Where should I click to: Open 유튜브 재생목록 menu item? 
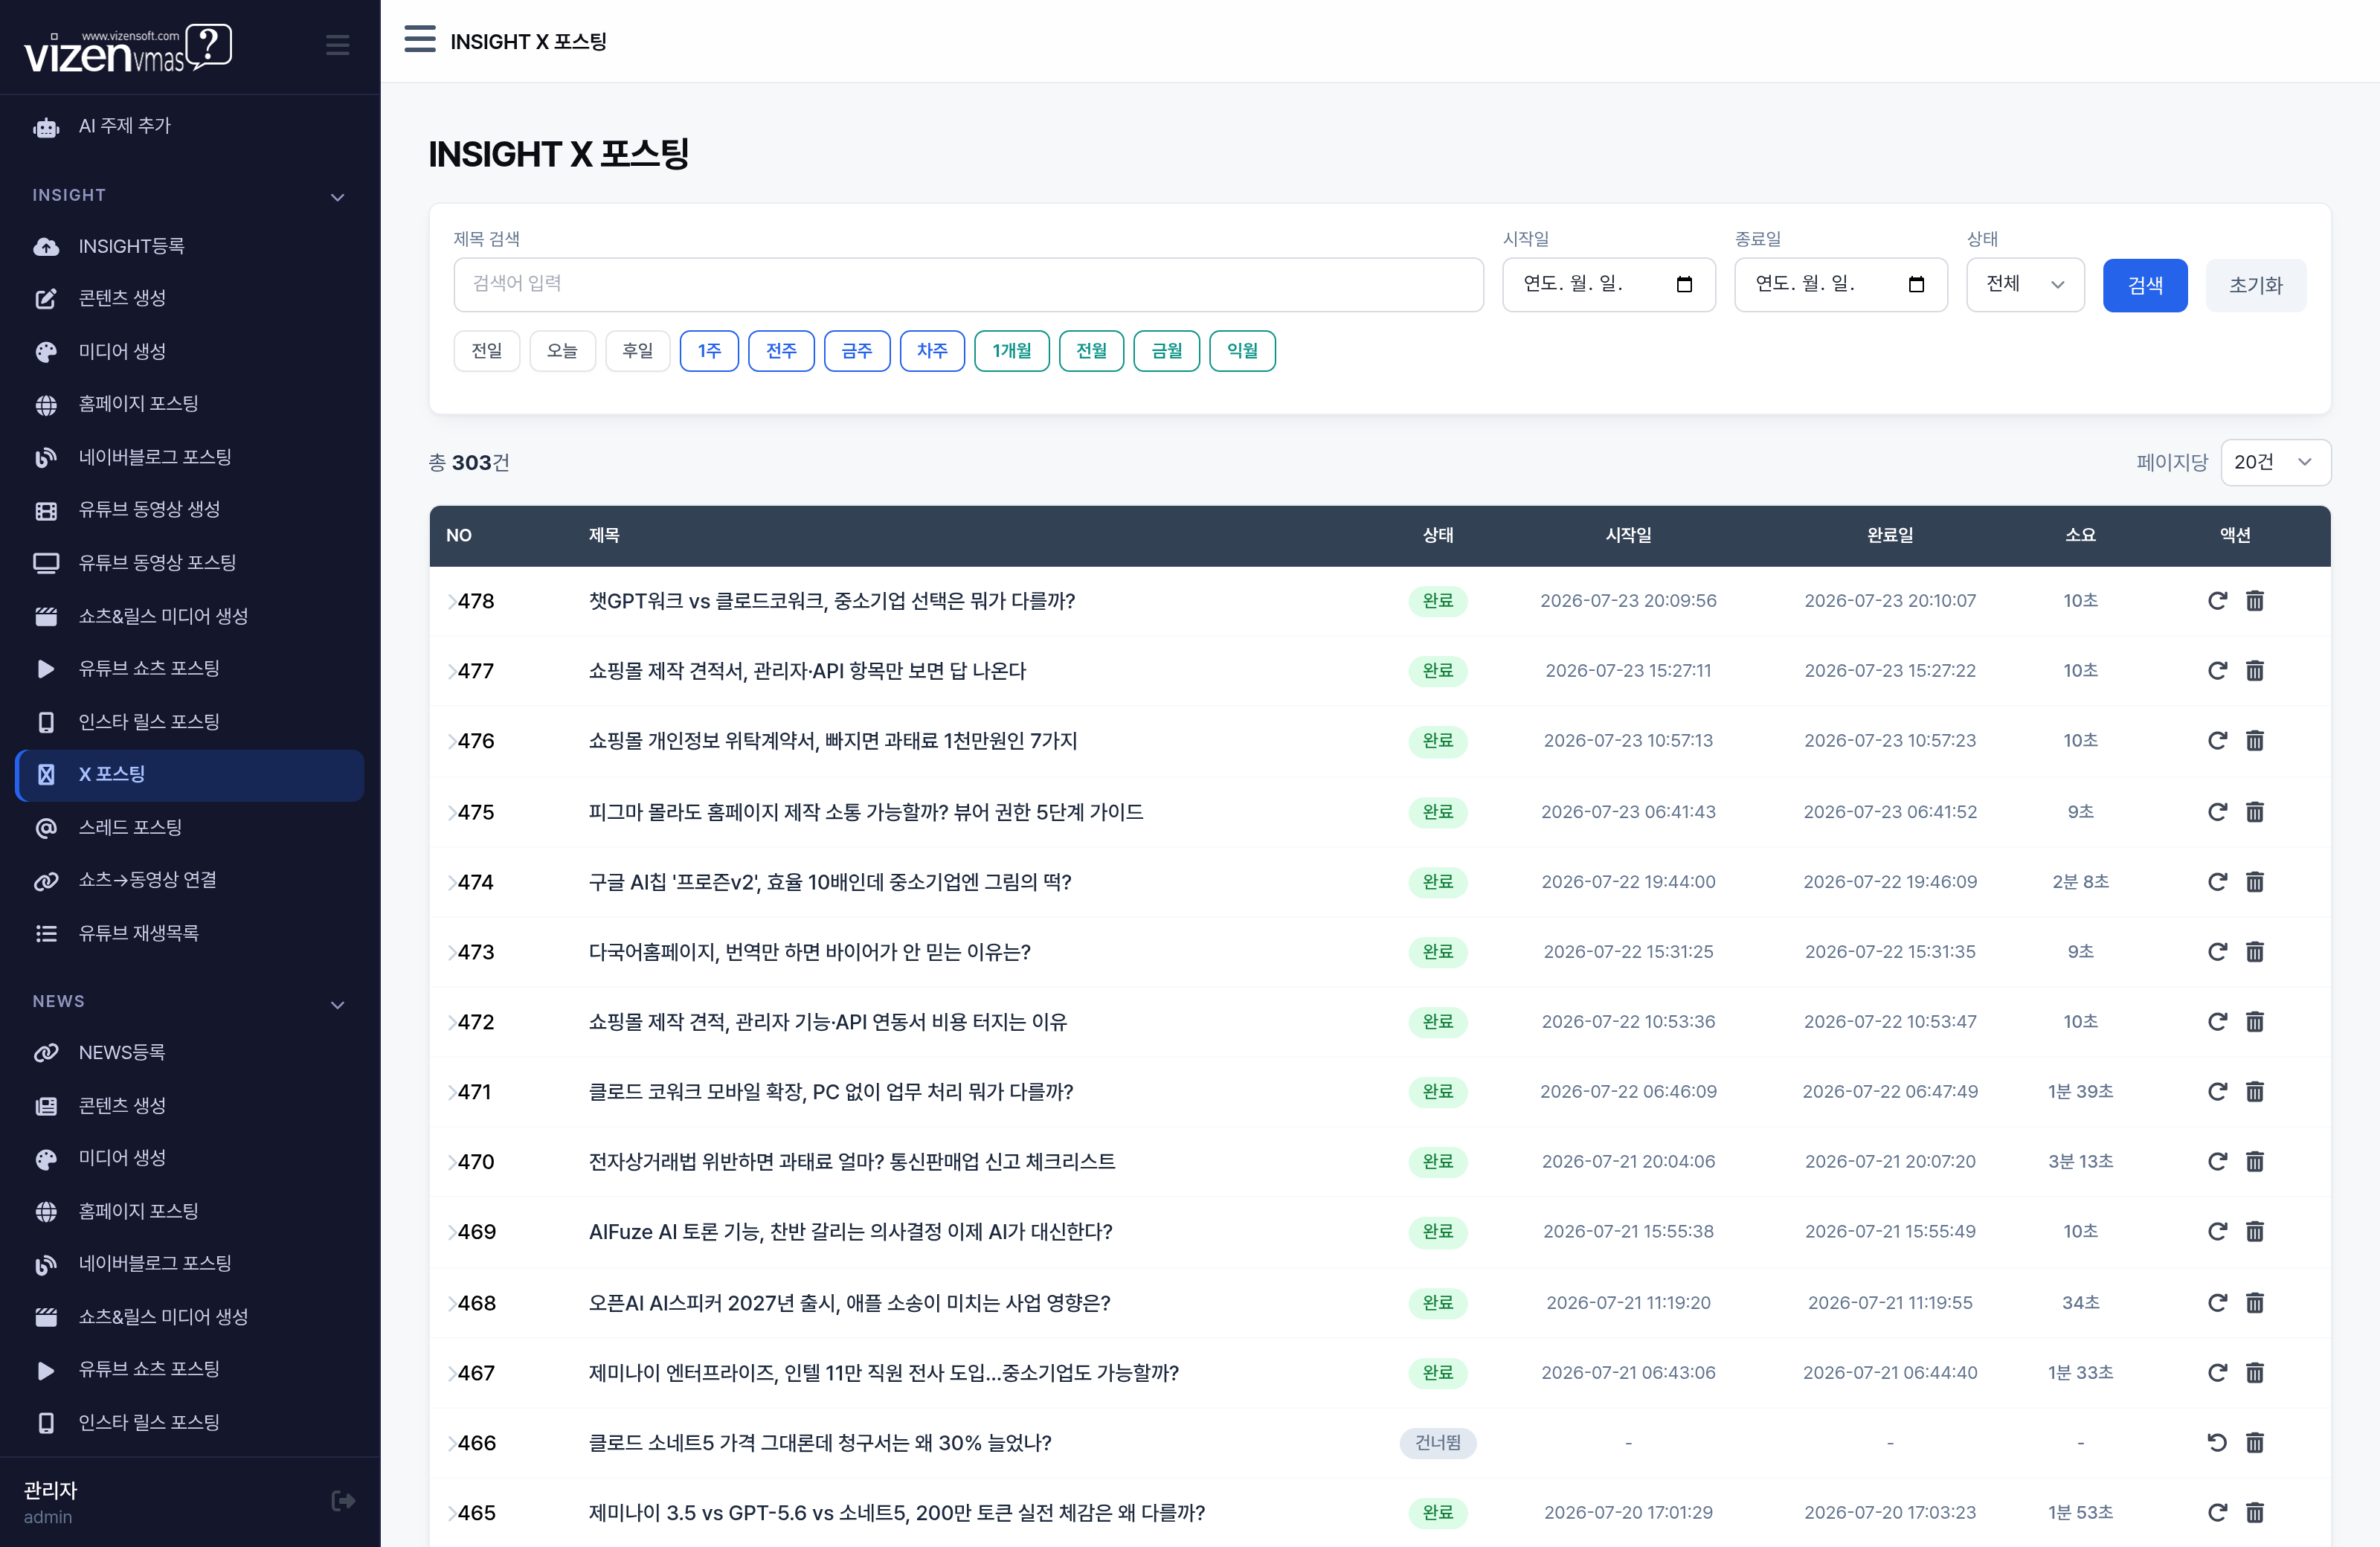[190, 933]
